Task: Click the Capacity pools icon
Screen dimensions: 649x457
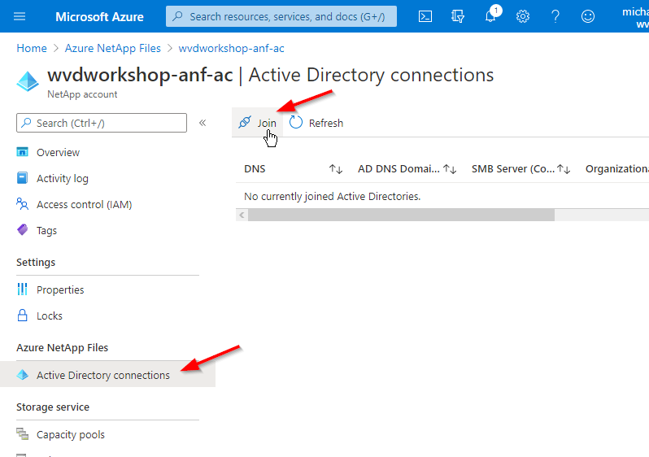Action: [x=22, y=433]
